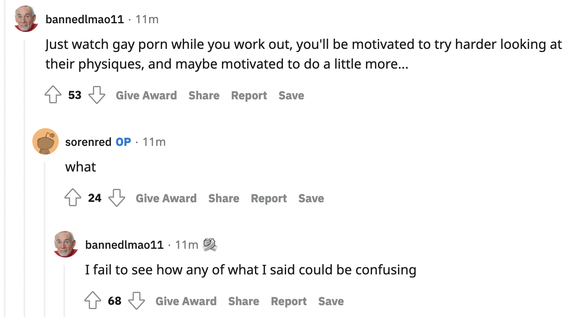Image resolution: width=573 pixels, height=317 pixels.
Task: Click the award badge icon beside 11m
Action: coord(210,245)
